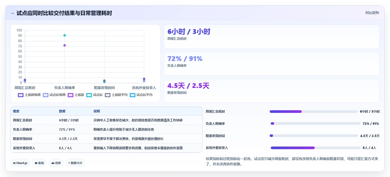Click the 上线前每周 legend color box
The width and height of the screenshot is (390, 177).
pyautogui.click(x=21, y=95)
